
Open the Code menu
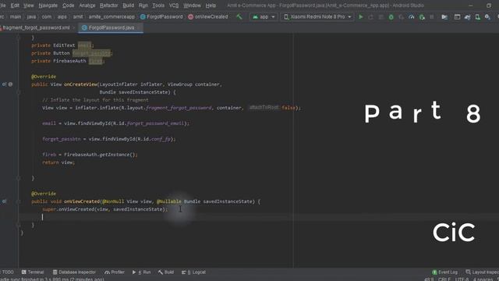tap(68, 5)
